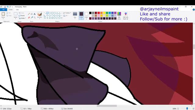Viewport: 195px width, 110px height.
Task: Open the Quick Access Toolbar customize arrow
Action: pyautogui.click(x=12, y=7)
